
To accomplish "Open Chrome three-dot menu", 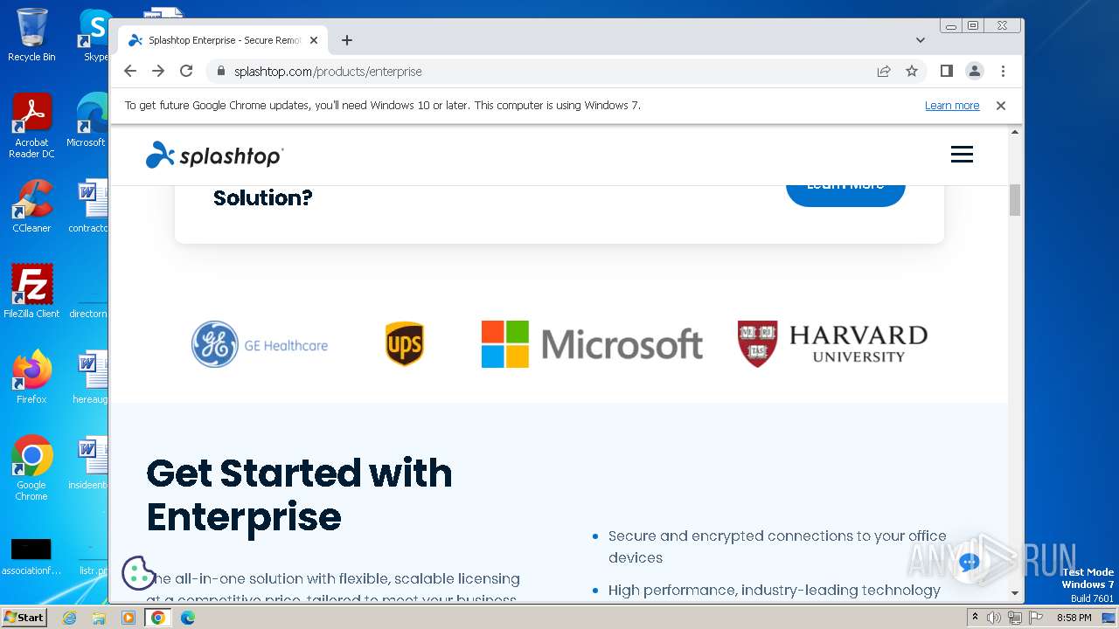I will 1003,71.
